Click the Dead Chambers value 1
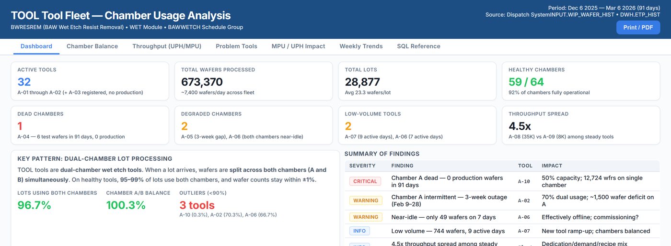 (20, 126)
